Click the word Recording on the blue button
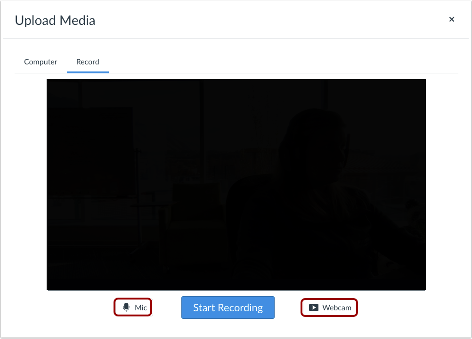 coord(240,308)
